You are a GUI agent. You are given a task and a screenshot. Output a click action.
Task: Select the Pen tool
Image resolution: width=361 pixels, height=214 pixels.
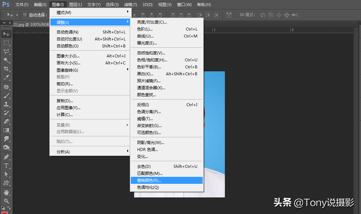coord(6,157)
